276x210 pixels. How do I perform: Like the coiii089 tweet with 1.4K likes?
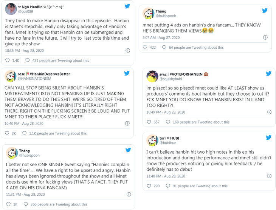pos(8,60)
